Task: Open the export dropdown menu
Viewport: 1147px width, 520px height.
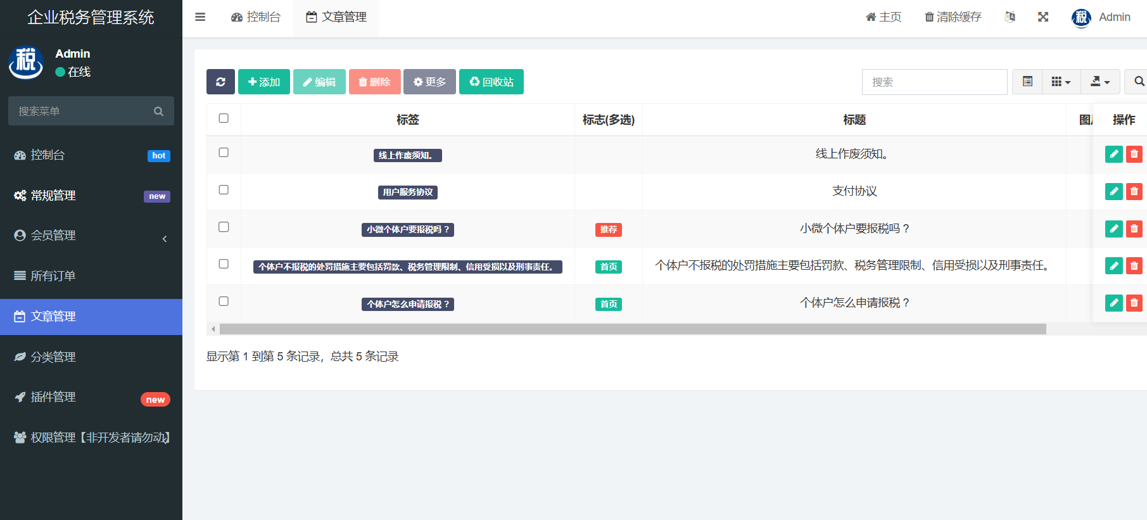Action: 1100,82
